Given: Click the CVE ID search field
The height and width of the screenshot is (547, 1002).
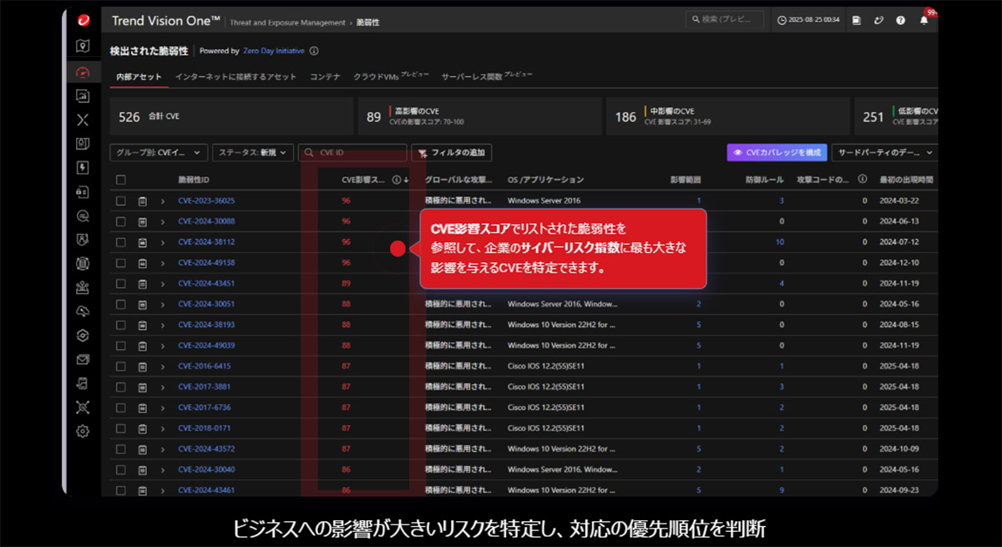Looking at the screenshot, I should (x=352, y=153).
